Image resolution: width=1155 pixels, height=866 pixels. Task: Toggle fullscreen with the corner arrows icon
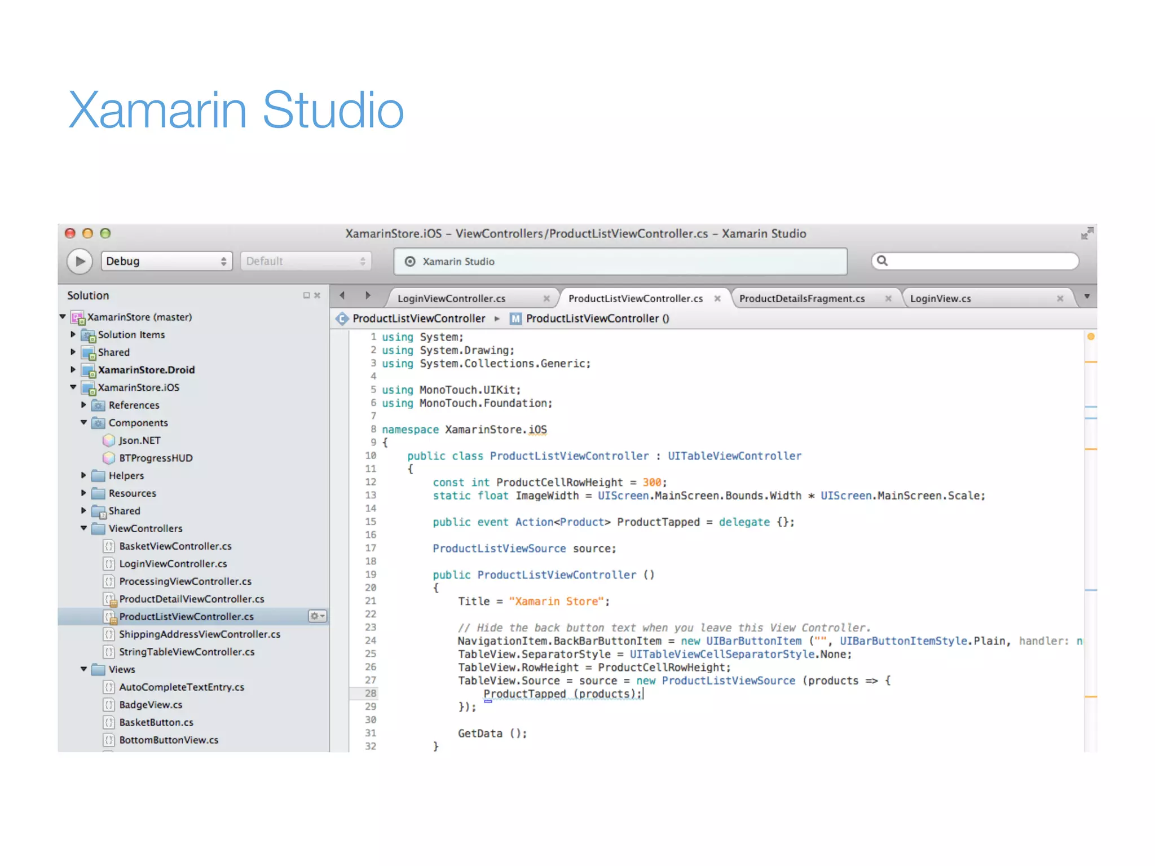[x=1087, y=233]
